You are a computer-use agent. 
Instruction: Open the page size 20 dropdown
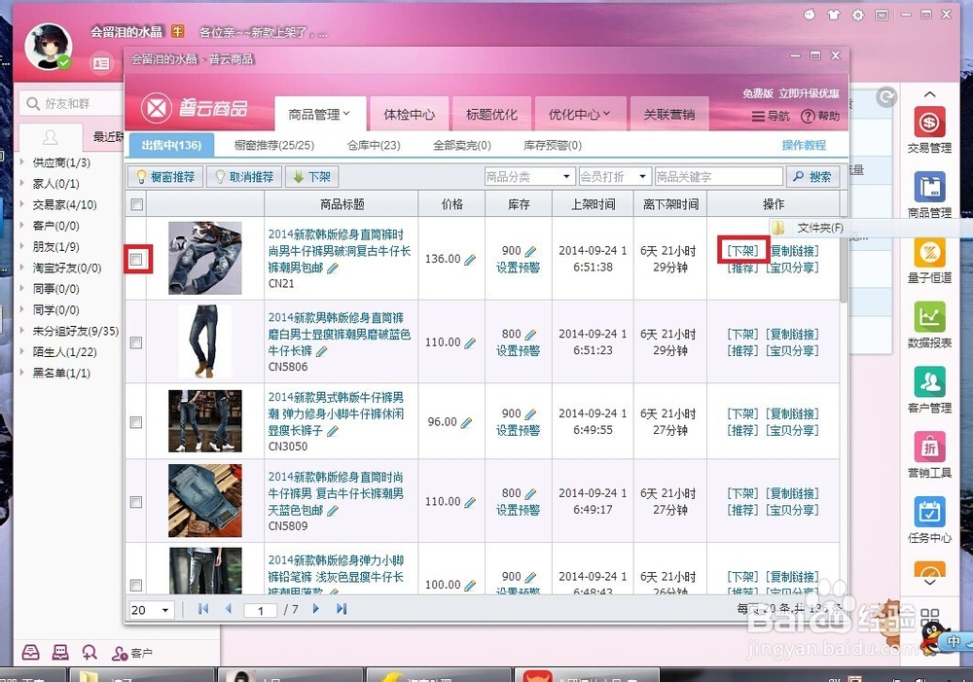point(151,610)
